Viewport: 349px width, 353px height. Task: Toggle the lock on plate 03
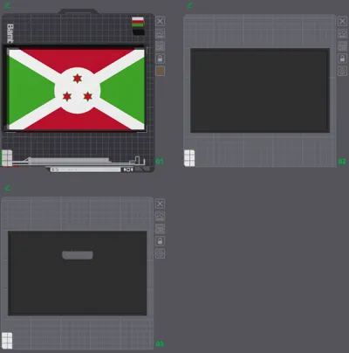(160, 241)
